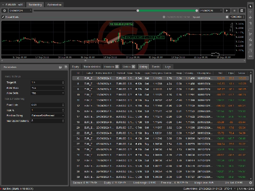255x191 pixels.
Task: Select the Fibonacci retracement tool
Action: pyautogui.click(x=250, y=51)
